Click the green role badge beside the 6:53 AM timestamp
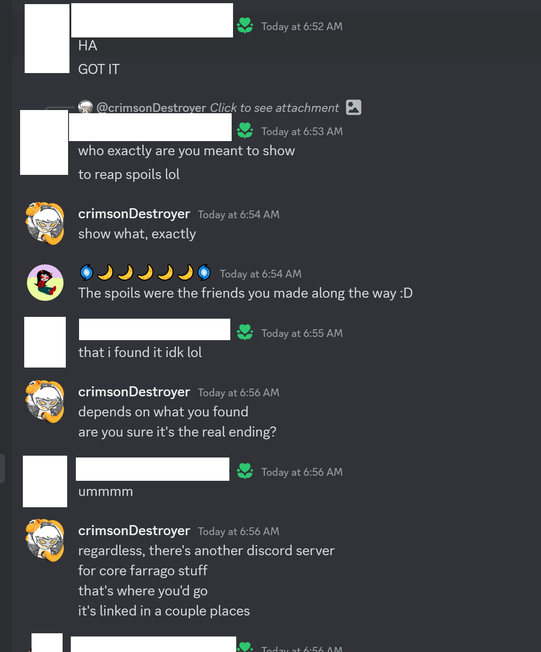 point(245,131)
